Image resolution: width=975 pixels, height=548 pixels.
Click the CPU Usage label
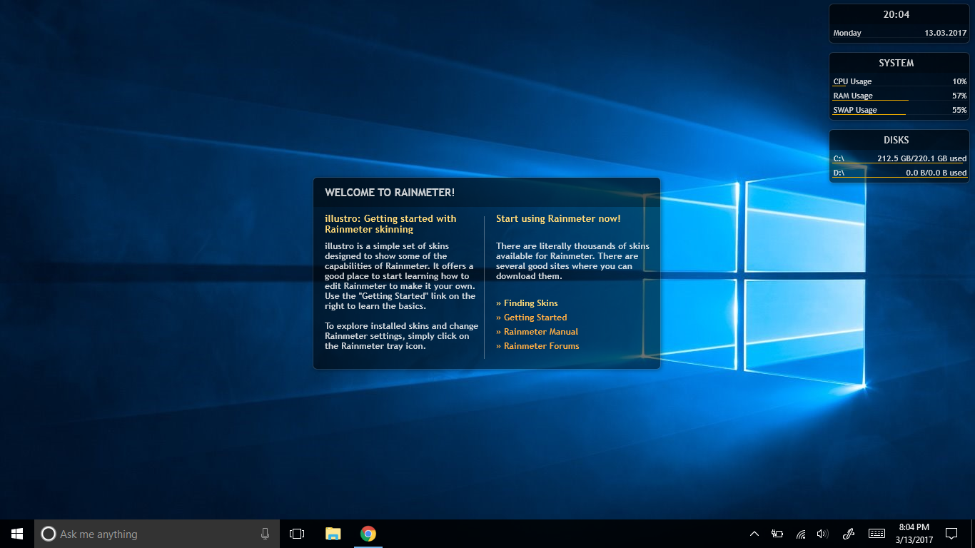[852, 81]
